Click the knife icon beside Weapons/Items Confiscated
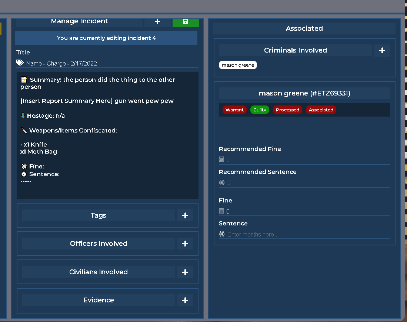 click(24, 130)
